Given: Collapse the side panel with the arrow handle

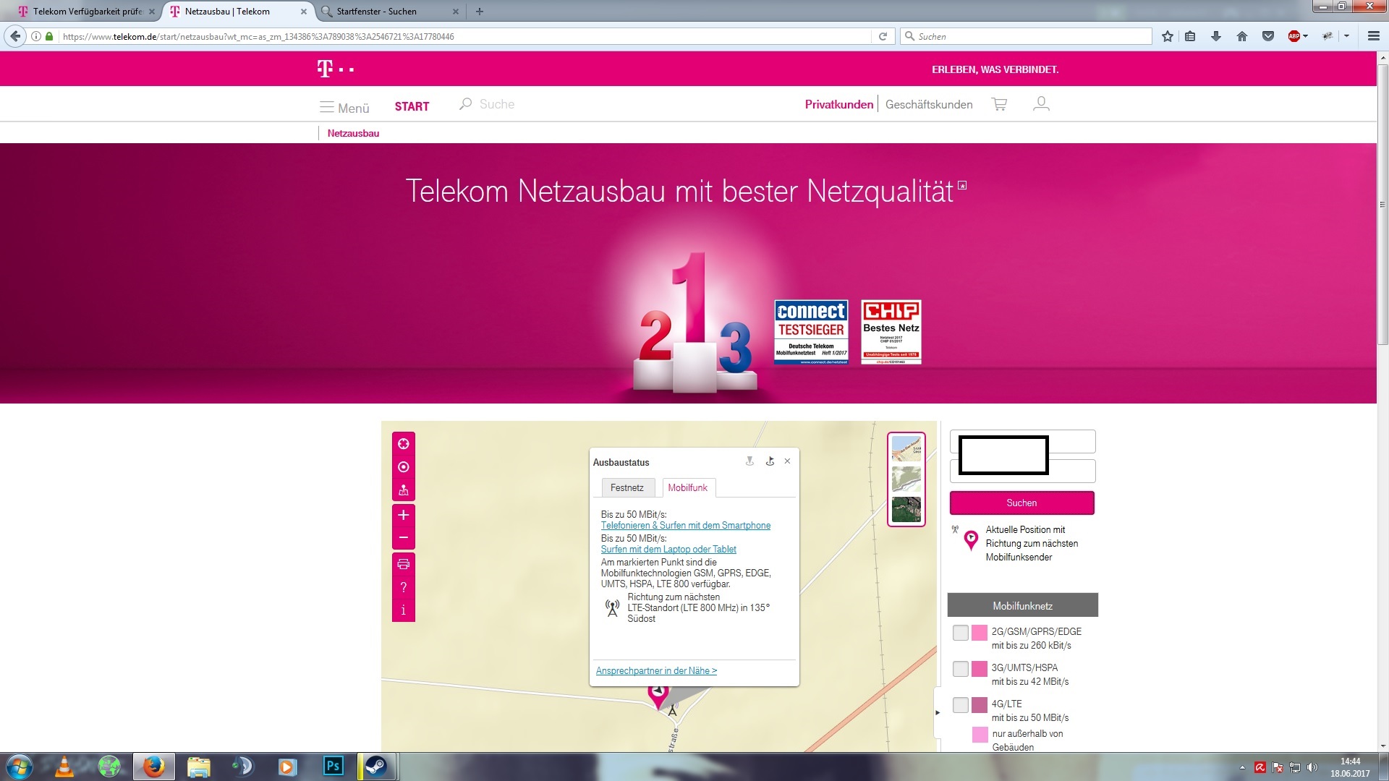Looking at the screenshot, I should [x=938, y=712].
